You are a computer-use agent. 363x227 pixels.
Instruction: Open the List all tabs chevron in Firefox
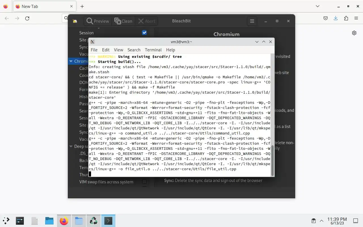[x=318, y=6]
